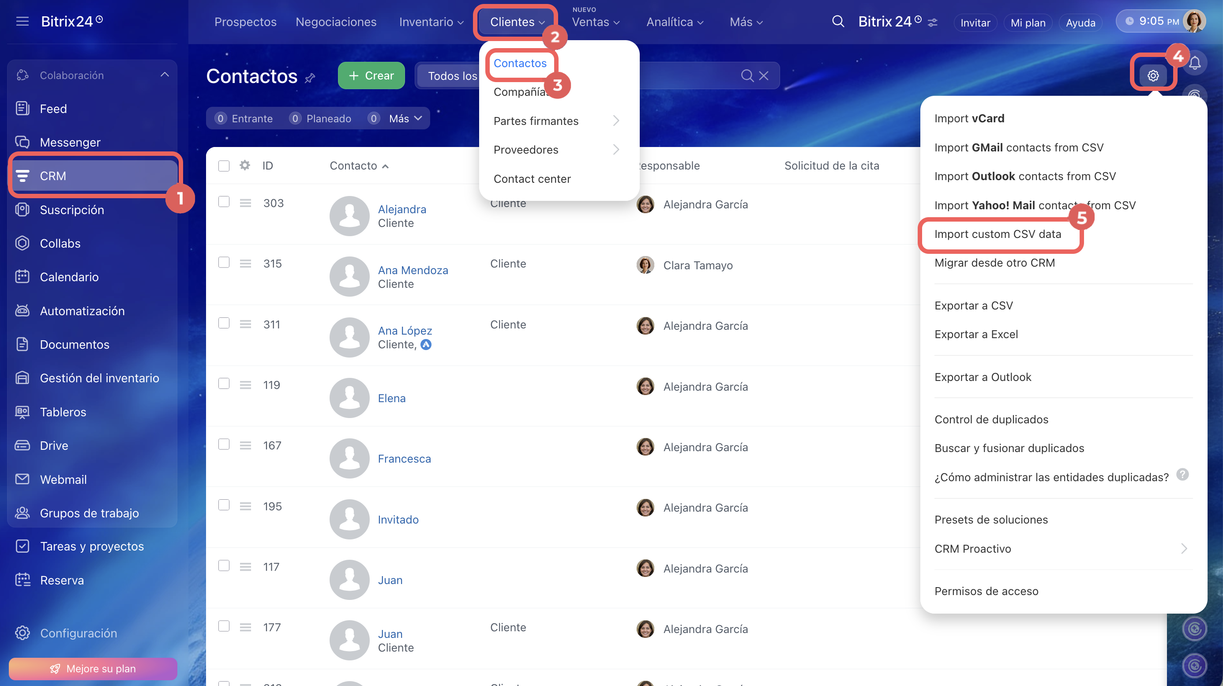
Task: Open the search magnifier in top bar
Action: pos(838,21)
